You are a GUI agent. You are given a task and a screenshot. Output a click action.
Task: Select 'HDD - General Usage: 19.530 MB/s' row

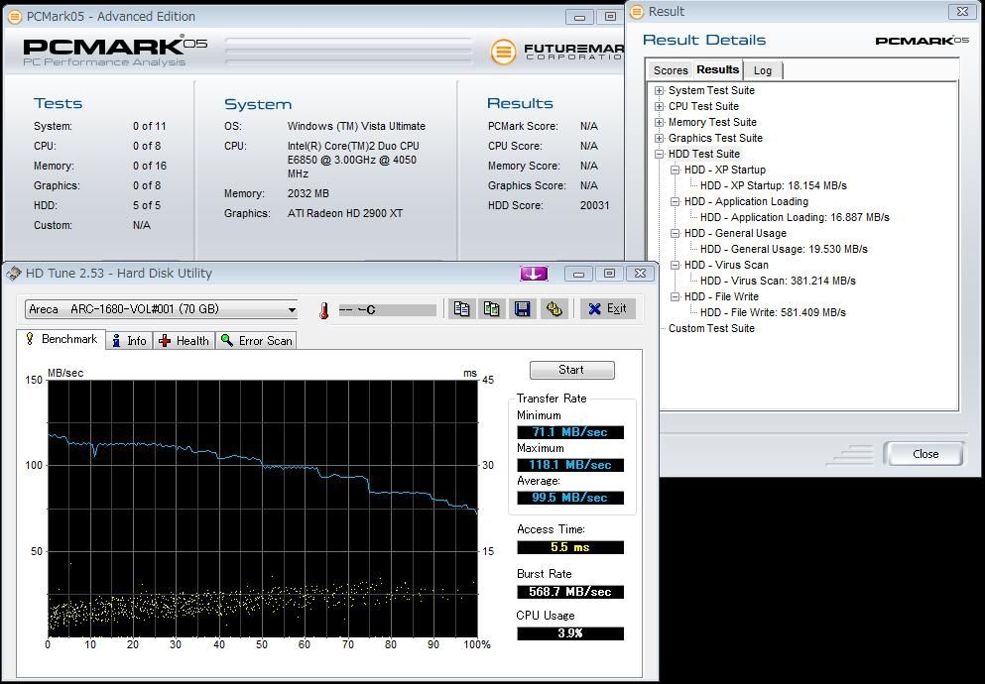[784, 249]
